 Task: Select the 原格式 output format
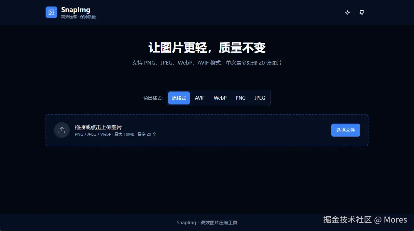(179, 98)
